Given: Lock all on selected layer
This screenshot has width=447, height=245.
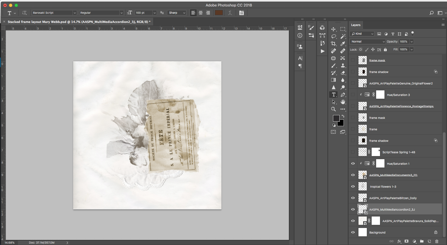Looking at the screenshot, I should click(385, 50).
